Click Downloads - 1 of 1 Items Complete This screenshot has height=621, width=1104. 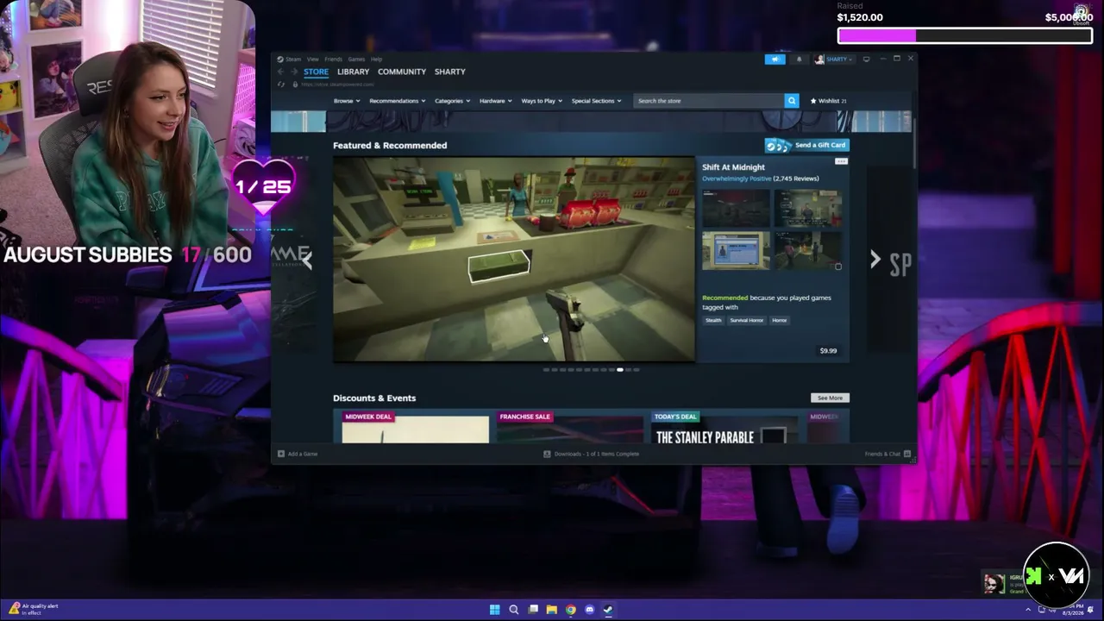pyautogui.click(x=597, y=454)
